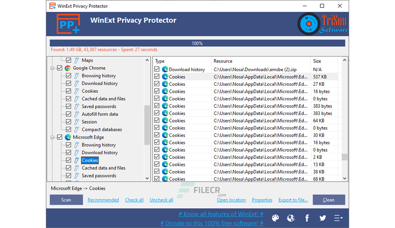Click the PP+ application logo
Screen dimensions: 395x228
click(68, 24)
